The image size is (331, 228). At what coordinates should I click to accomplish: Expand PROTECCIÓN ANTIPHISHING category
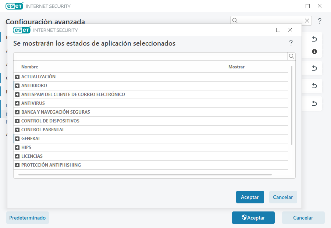[17, 165]
